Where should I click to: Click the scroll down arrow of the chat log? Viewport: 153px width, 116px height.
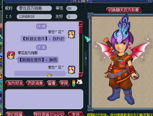(x=81, y=75)
